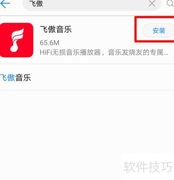Install the 飞傲音乐 app via 安装
The height and width of the screenshot is (180, 174).
(x=159, y=30)
